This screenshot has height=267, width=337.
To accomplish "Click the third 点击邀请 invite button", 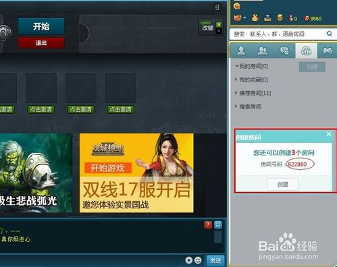I will pos(80,109).
